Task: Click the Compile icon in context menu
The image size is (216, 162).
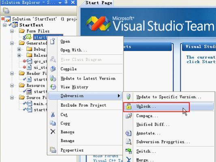Action: tap(53, 69)
